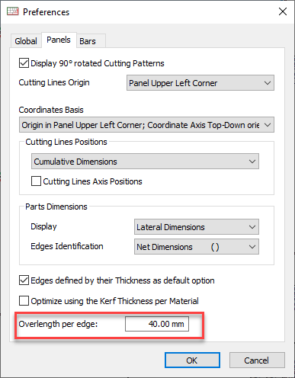Click the Cancel button
The width and height of the screenshot is (295, 378).
(x=257, y=360)
